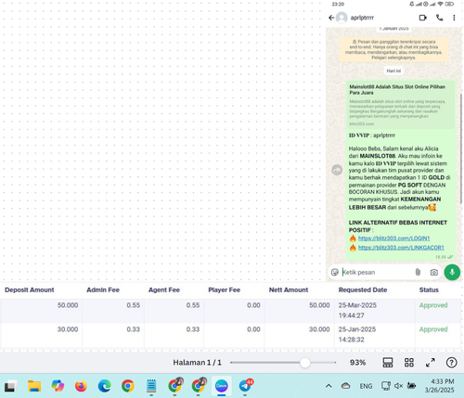
Task: Open the grid view of pages
Action: (409, 363)
